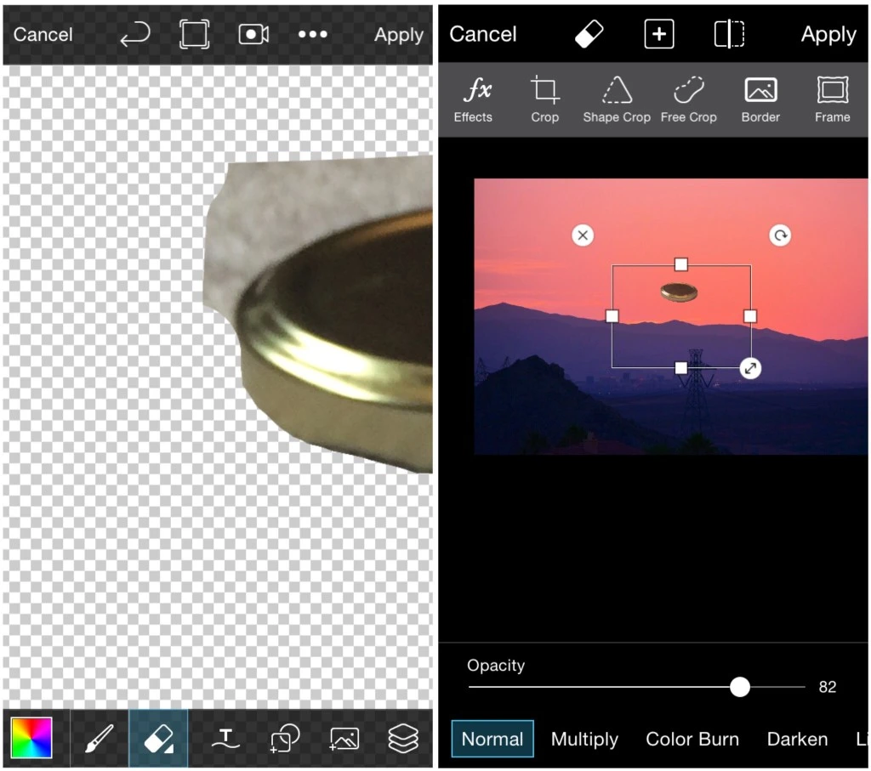This screenshot has width=871, height=771.
Task: Open the shapes tool
Action: coord(285,738)
